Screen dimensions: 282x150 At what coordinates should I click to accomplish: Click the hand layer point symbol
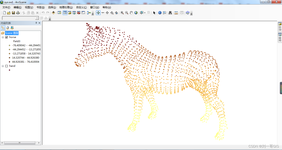10,70
